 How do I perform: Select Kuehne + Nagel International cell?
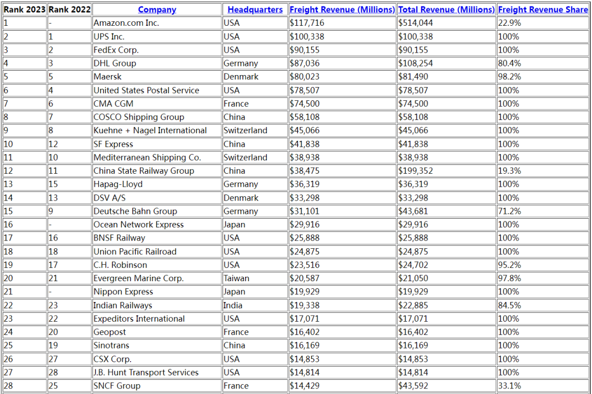click(157, 130)
